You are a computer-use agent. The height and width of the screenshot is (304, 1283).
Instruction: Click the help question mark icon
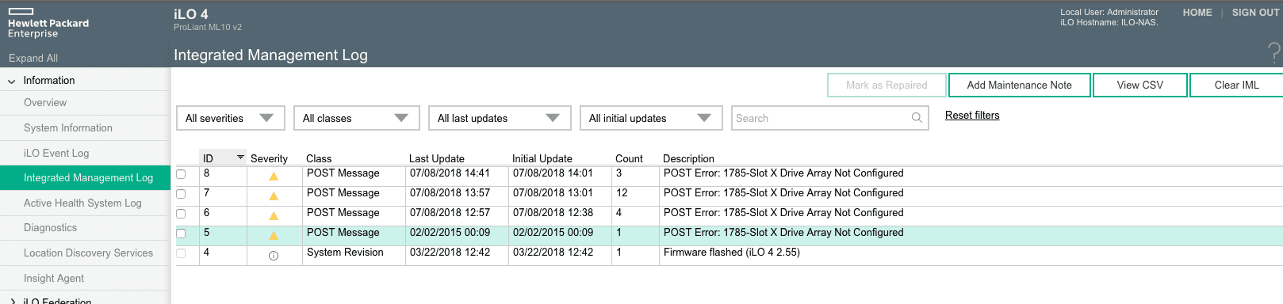[x=1273, y=53]
